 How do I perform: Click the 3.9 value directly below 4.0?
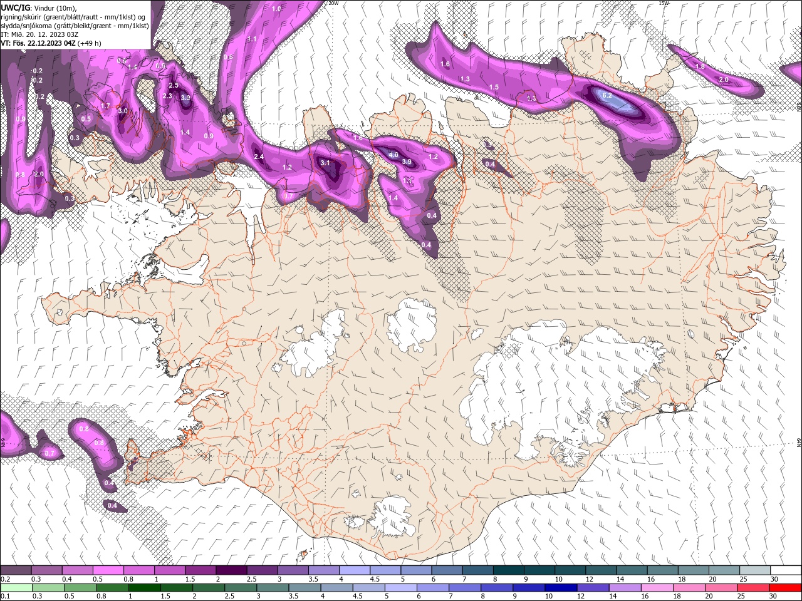tap(406, 162)
